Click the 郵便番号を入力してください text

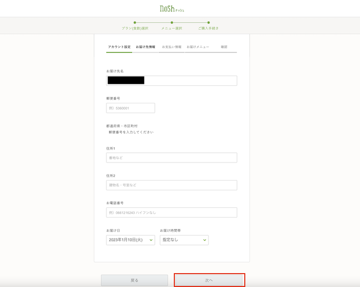click(x=131, y=132)
